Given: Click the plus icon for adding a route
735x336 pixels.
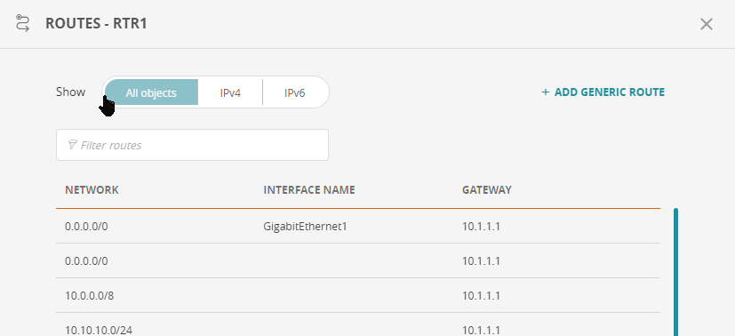Looking at the screenshot, I should 545,92.
